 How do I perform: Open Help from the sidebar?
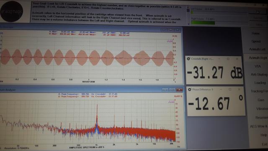264,135
